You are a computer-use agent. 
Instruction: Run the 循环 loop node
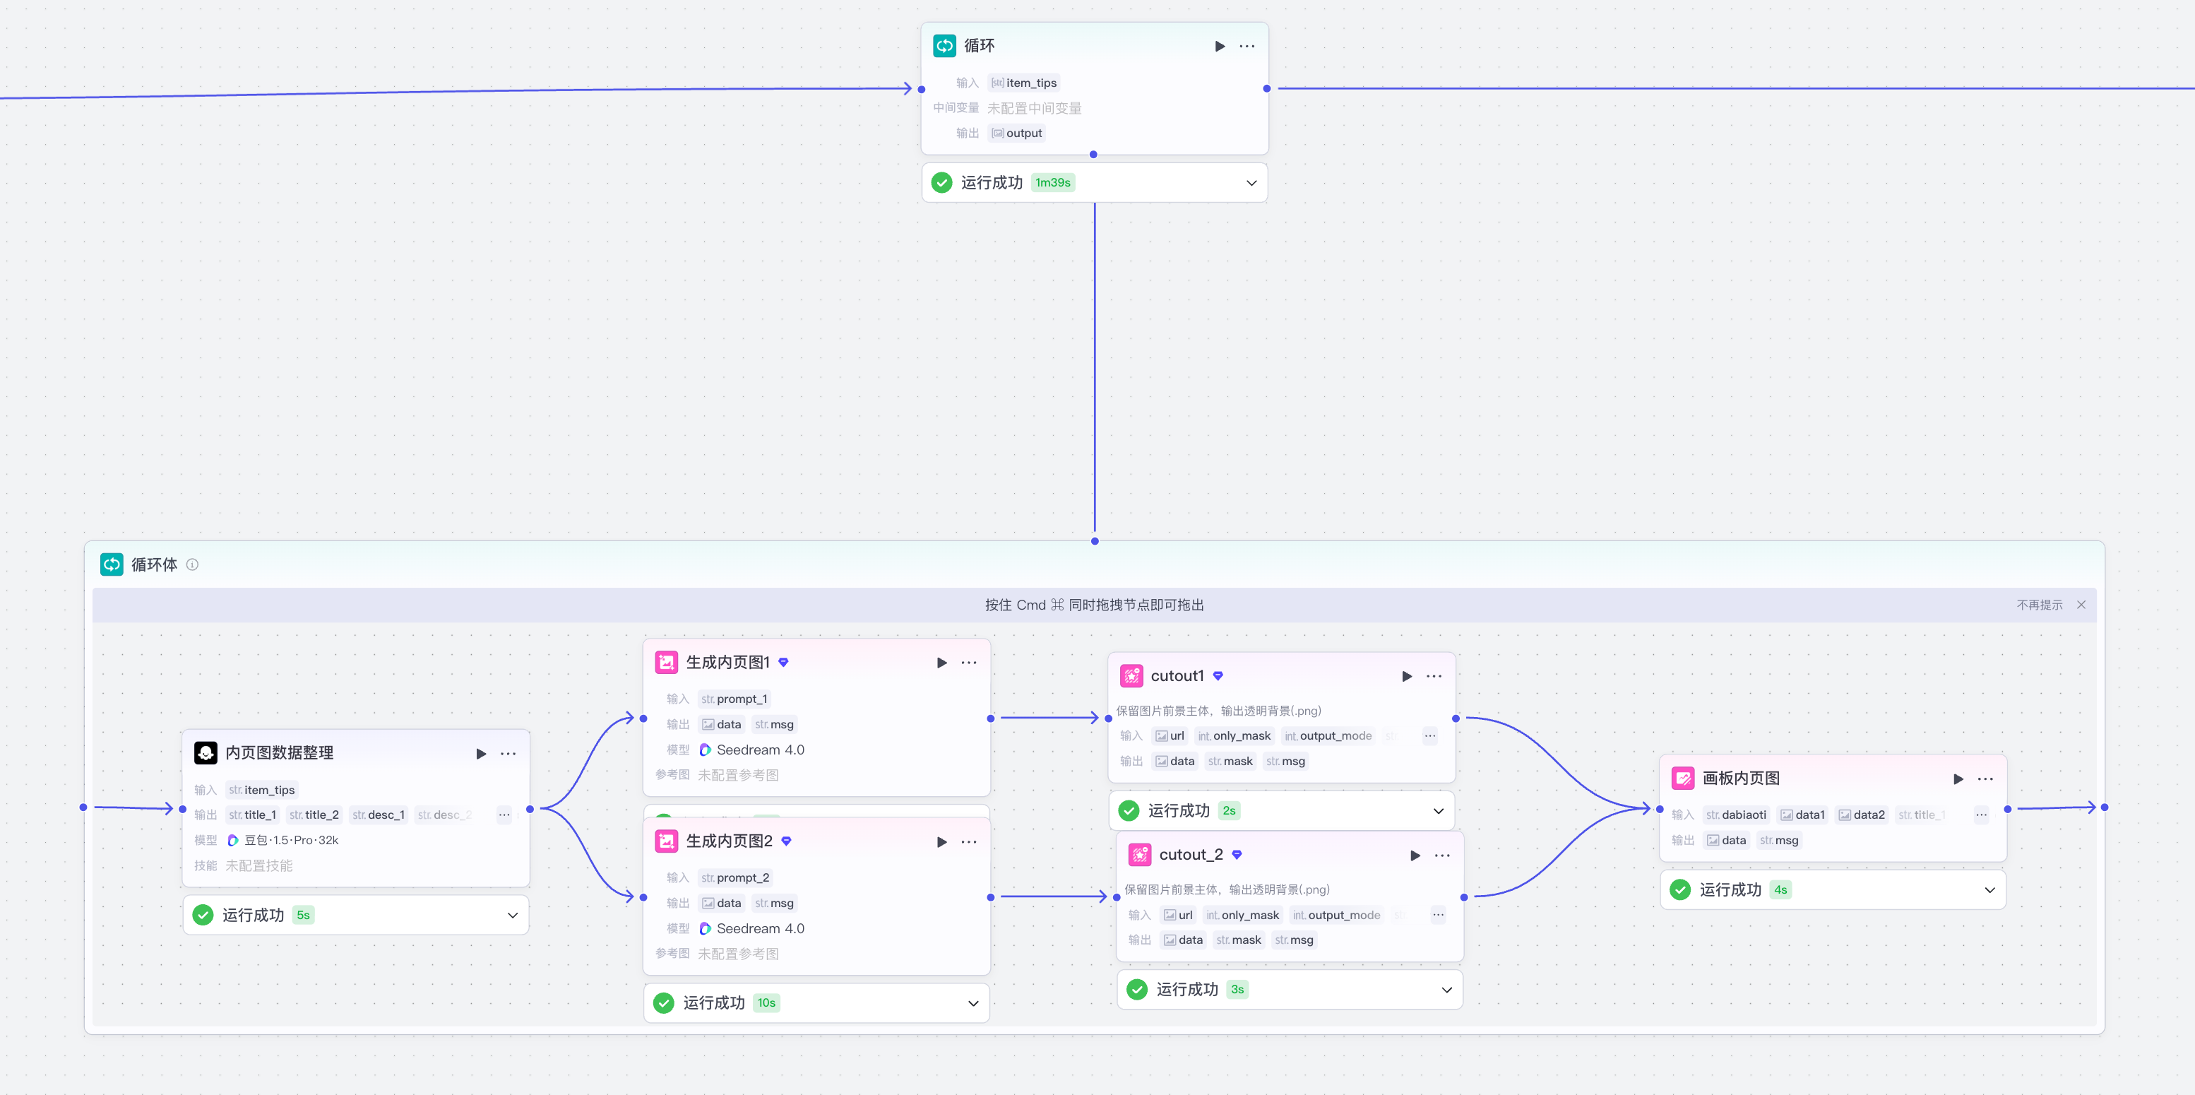(1220, 46)
